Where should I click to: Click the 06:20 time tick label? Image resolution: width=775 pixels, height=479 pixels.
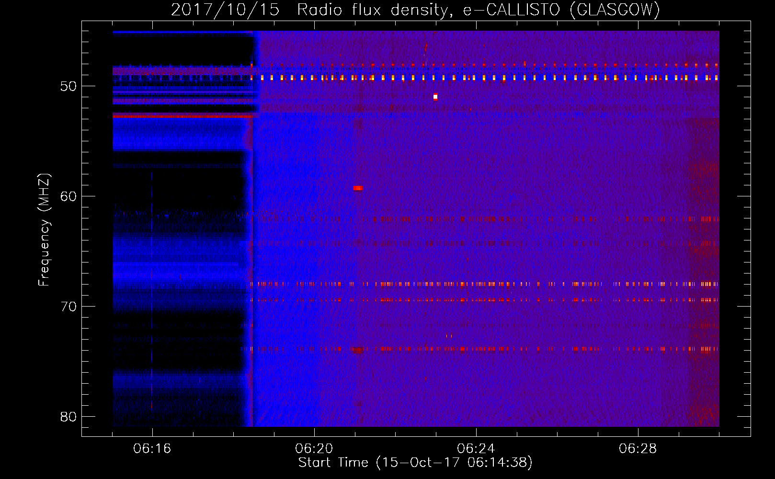pyautogui.click(x=314, y=449)
